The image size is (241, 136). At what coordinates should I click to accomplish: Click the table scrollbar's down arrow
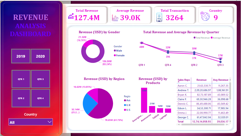point(230,121)
